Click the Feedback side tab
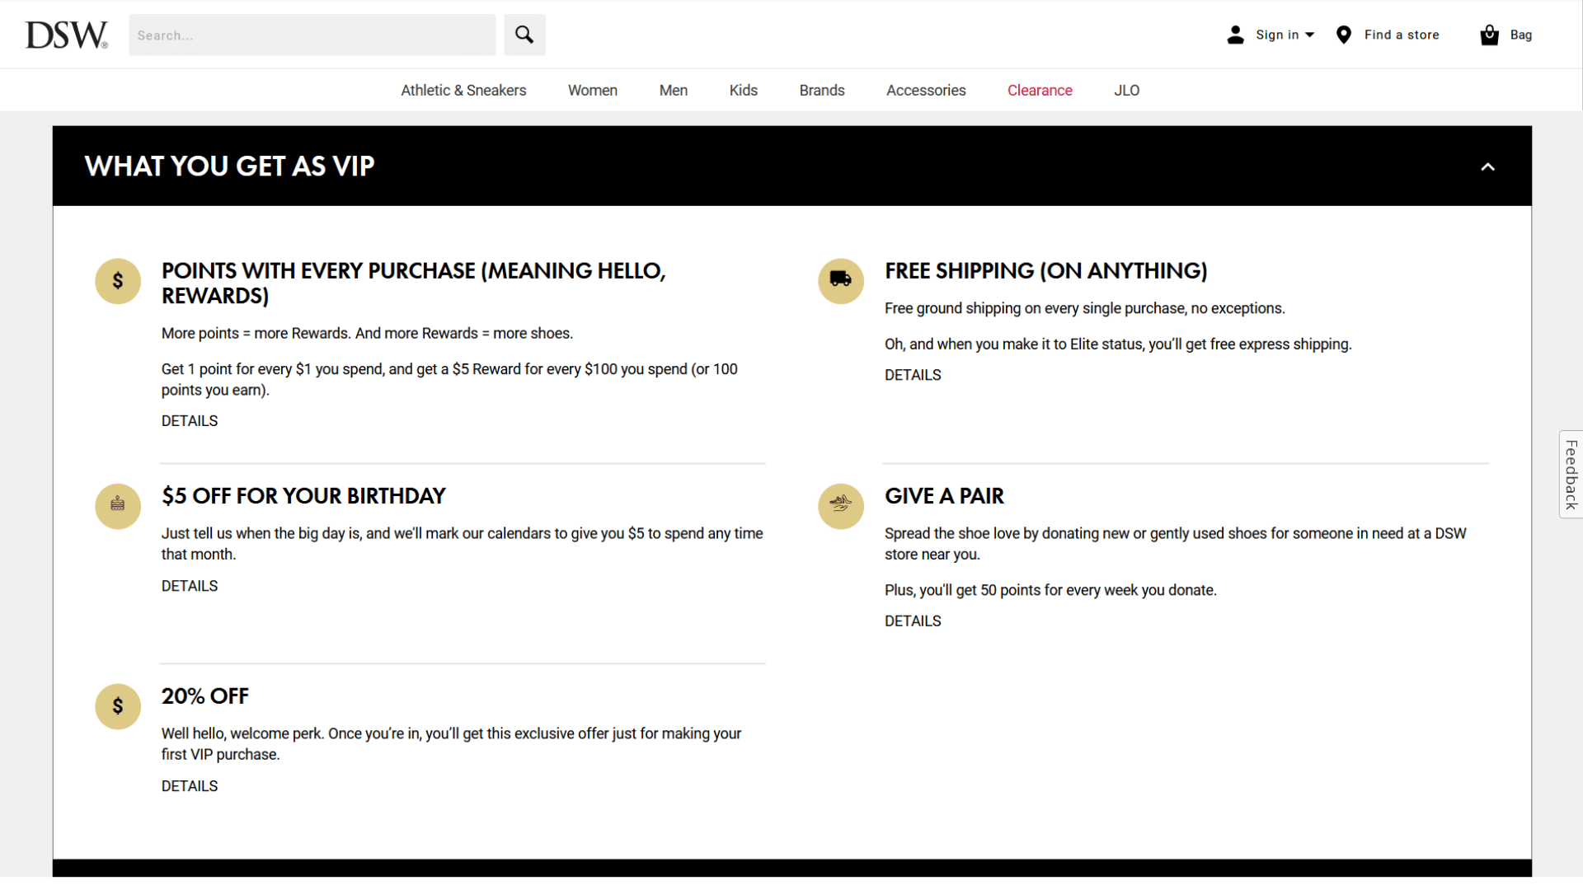 pos(1571,475)
